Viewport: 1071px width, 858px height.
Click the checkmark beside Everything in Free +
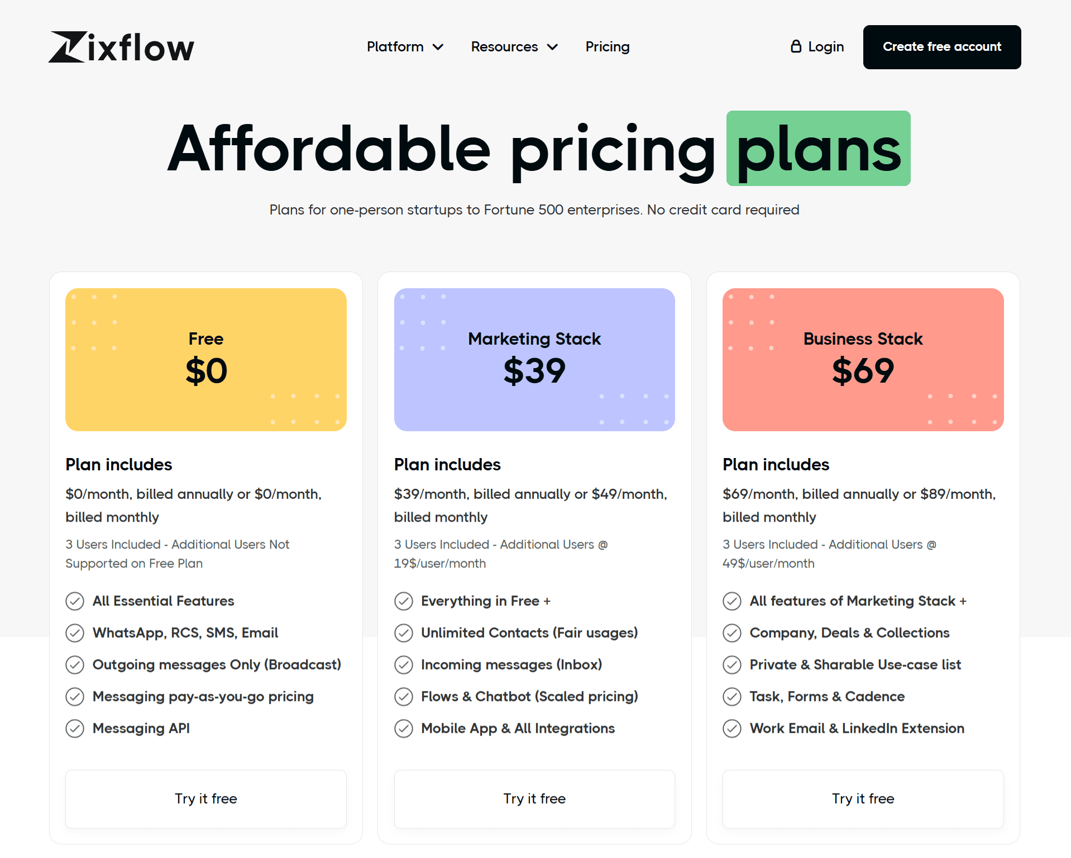[403, 601]
